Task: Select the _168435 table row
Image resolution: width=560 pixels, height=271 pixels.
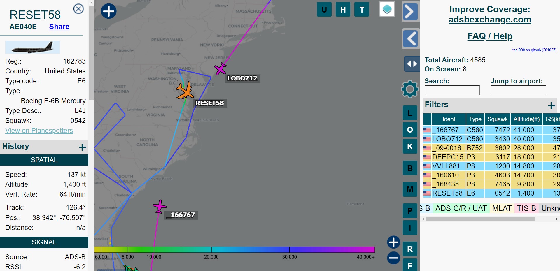Action: (491, 184)
